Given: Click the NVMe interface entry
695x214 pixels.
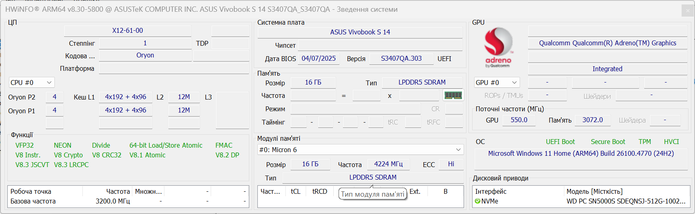Looking at the screenshot, I should 490,201.
